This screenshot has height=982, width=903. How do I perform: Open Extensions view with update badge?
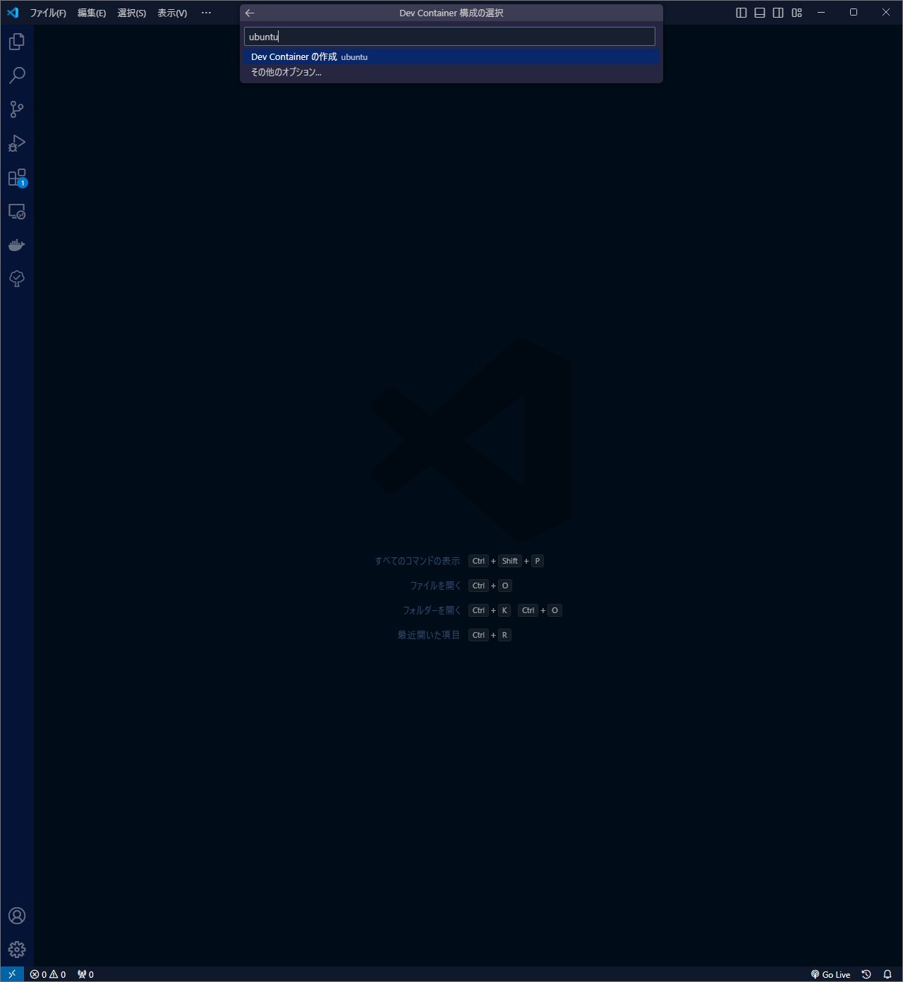point(17,177)
